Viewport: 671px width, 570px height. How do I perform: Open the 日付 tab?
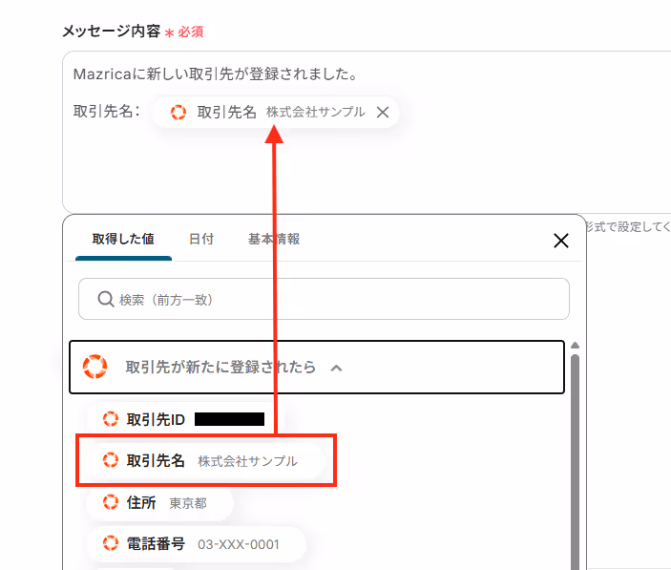pyautogui.click(x=201, y=239)
